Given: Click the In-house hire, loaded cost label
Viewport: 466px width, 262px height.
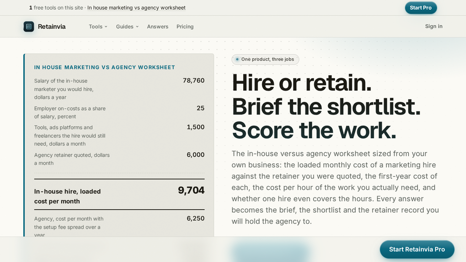Looking at the screenshot, I should (67, 196).
